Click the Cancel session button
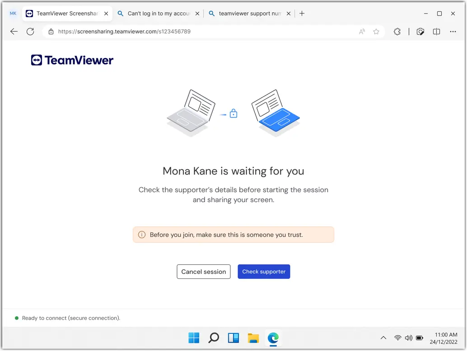This screenshot has height=351, width=467. click(x=204, y=272)
